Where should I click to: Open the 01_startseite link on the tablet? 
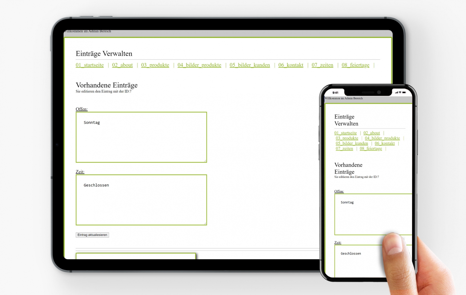tap(90, 65)
